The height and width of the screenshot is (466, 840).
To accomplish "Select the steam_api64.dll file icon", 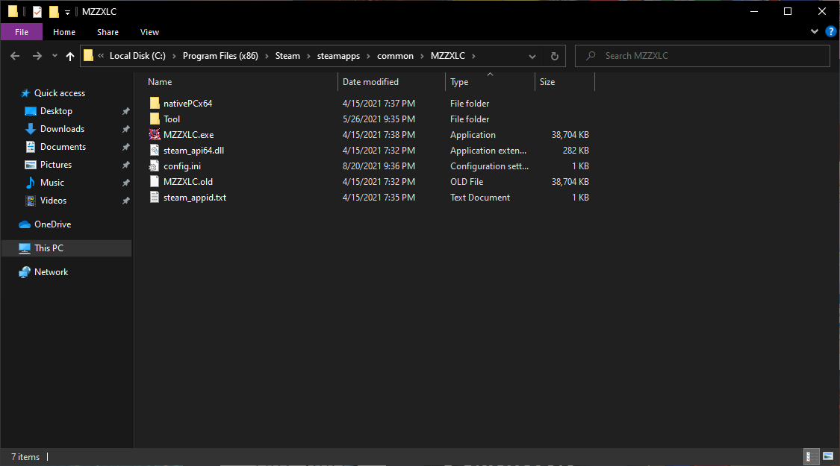I will 155,151.
